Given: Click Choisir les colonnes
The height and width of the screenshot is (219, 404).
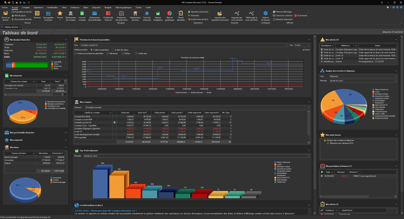Looking at the screenshot, I should coord(282,15).
